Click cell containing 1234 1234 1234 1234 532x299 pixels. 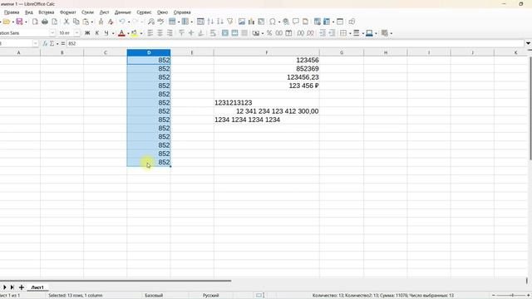[266, 120]
